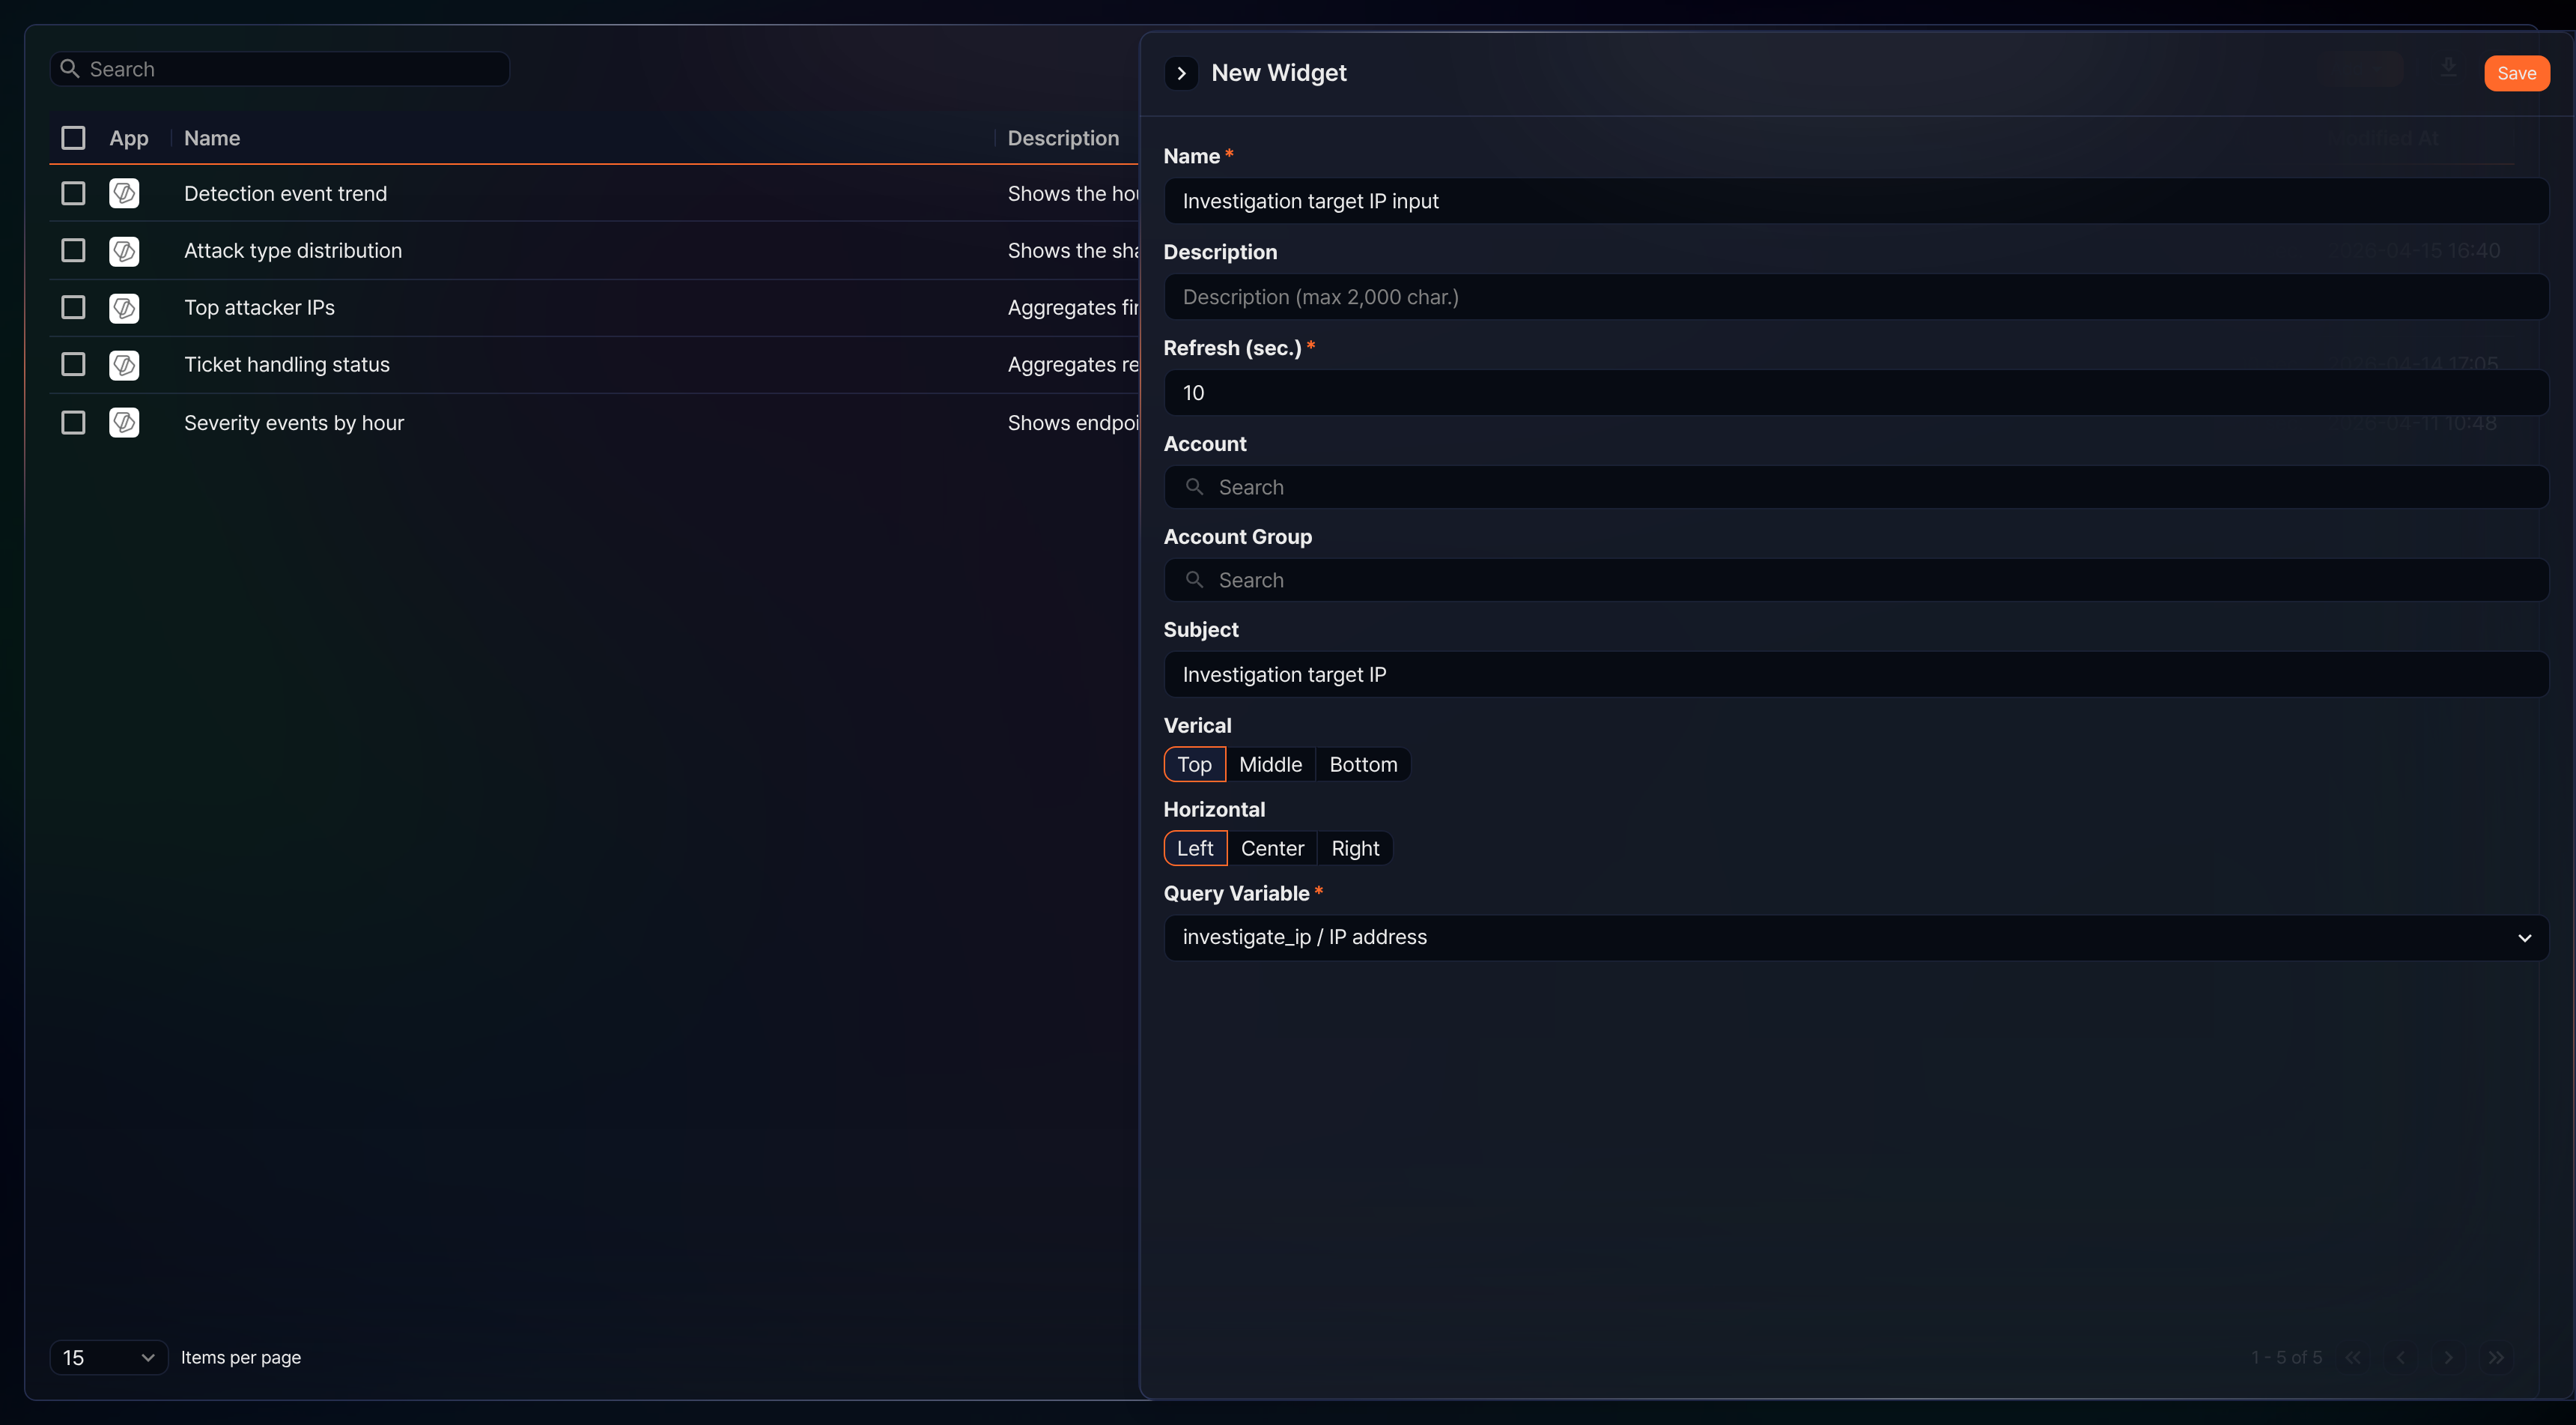Click the widget list Search field
2576x1425 pixels.
pyautogui.click(x=280, y=69)
